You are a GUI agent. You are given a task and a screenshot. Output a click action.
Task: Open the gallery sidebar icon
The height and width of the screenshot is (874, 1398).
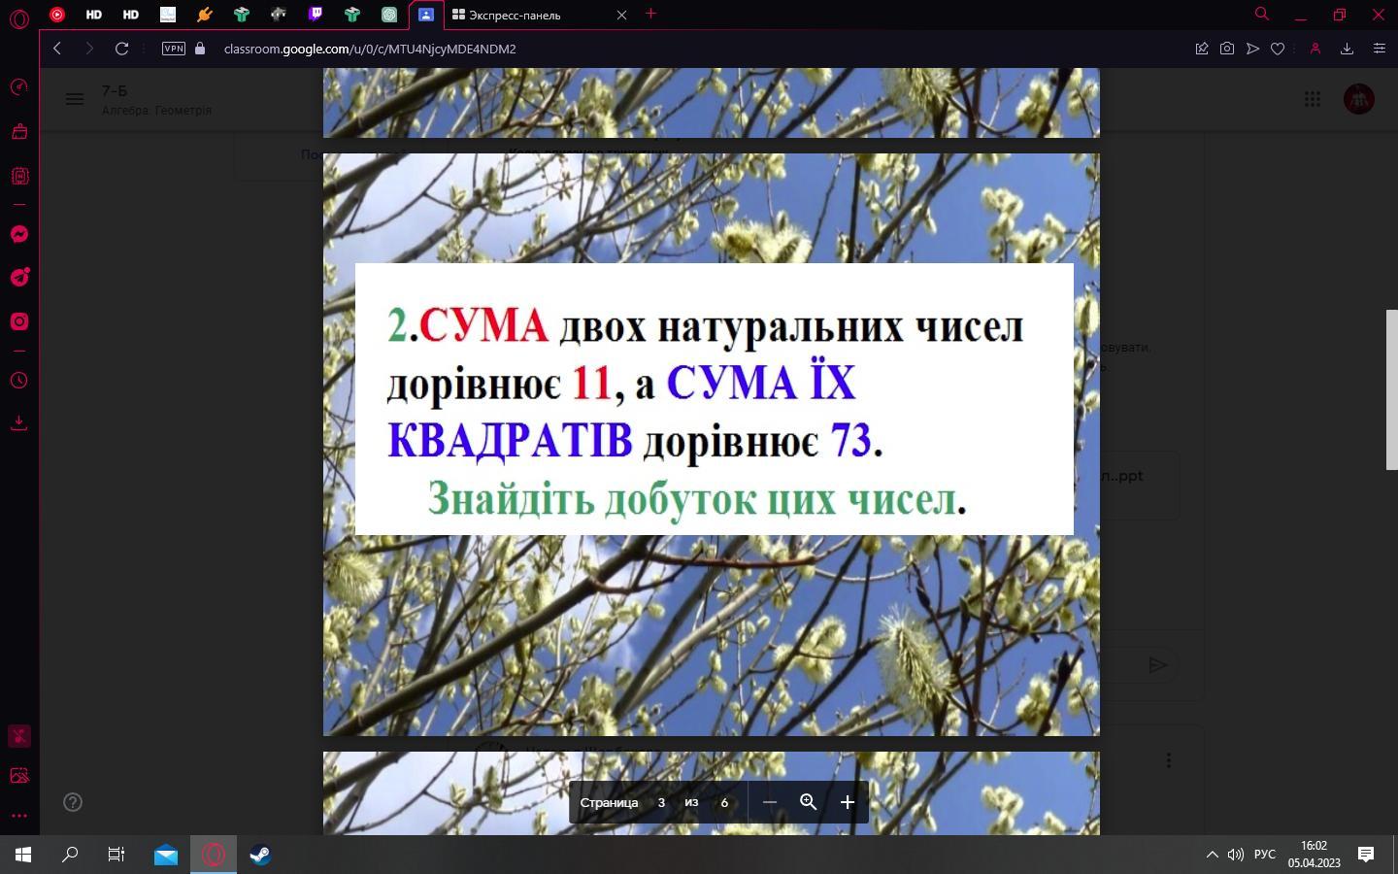(18, 776)
